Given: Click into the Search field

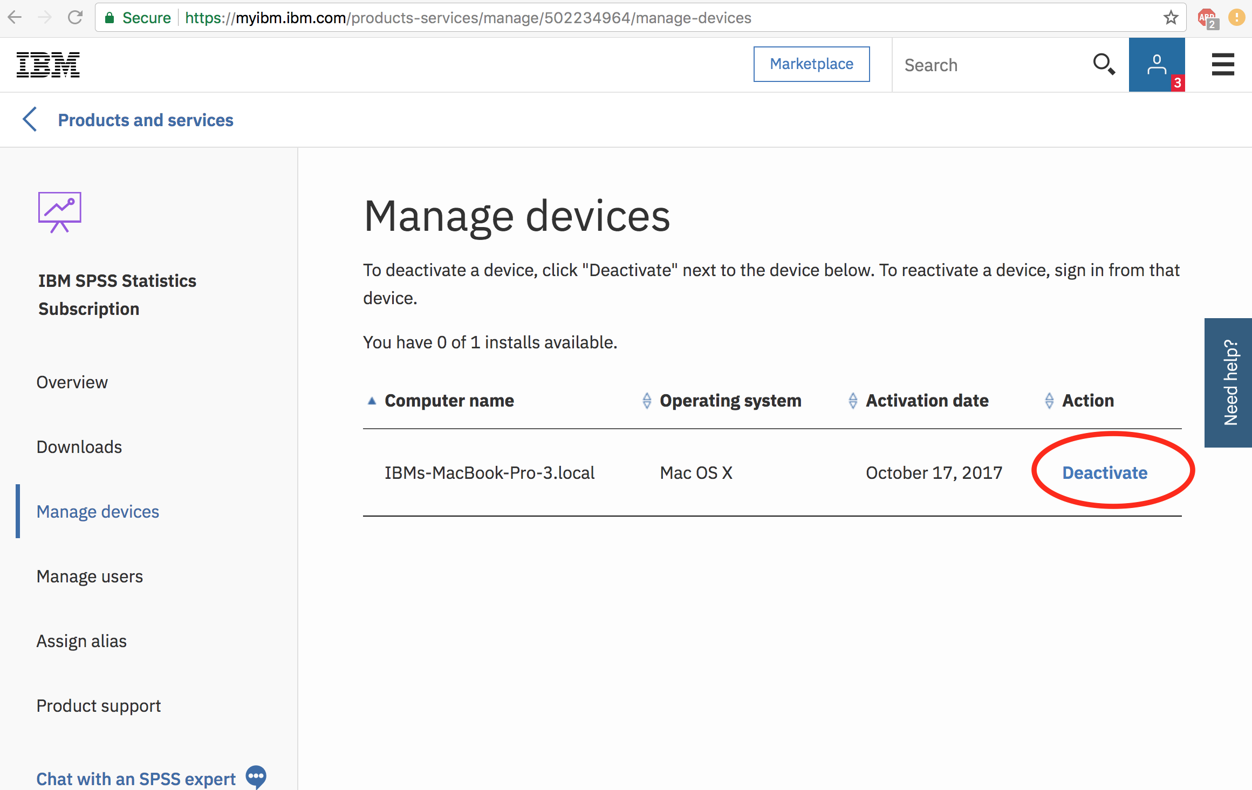Looking at the screenshot, I should click(993, 65).
